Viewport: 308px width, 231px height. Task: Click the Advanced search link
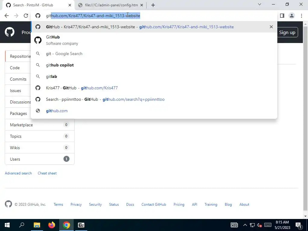click(x=18, y=173)
